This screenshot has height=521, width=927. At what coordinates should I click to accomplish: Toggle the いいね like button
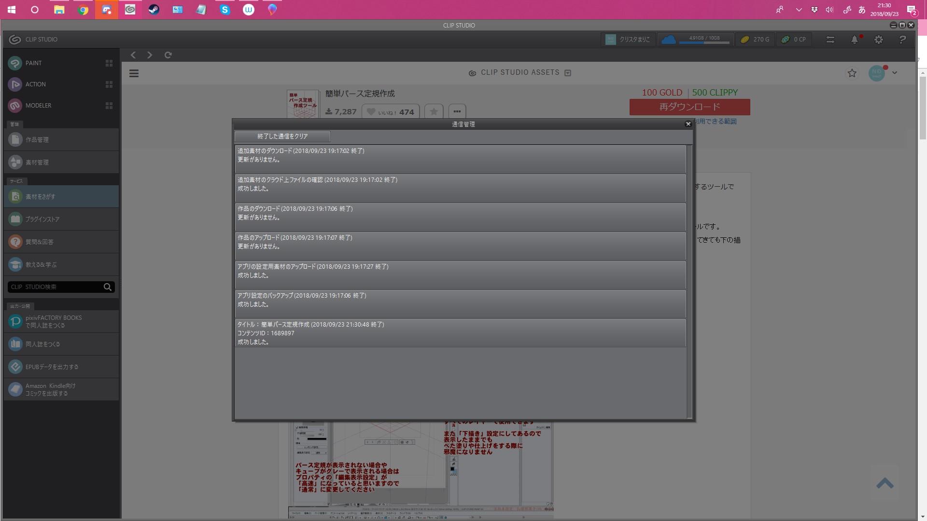[x=390, y=112]
